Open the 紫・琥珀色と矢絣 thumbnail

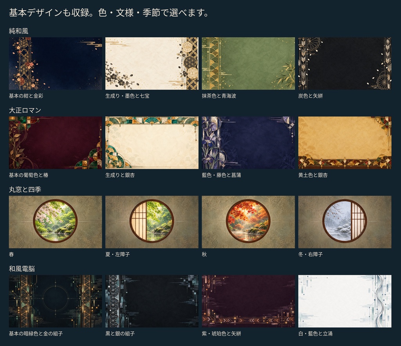click(248, 301)
